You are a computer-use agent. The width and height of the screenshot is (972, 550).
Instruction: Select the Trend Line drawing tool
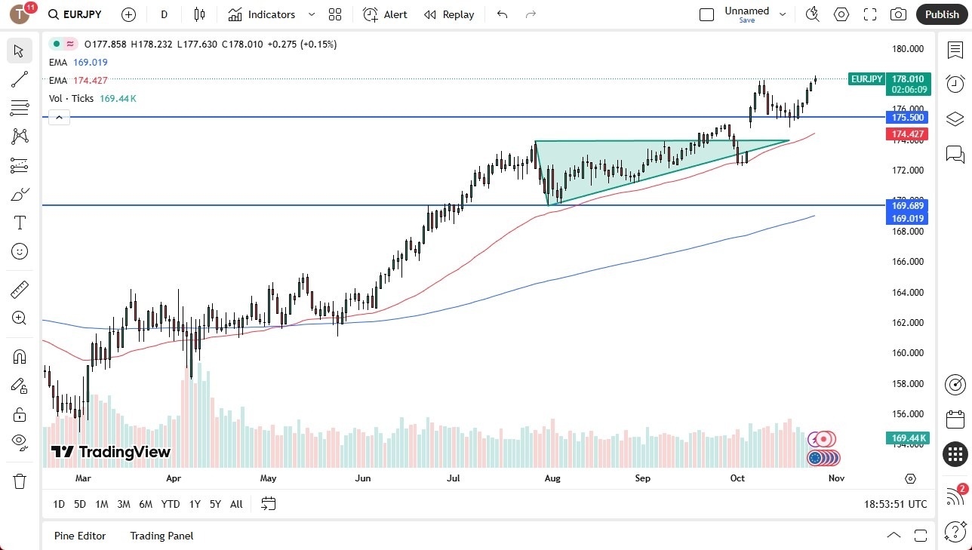[19, 79]
